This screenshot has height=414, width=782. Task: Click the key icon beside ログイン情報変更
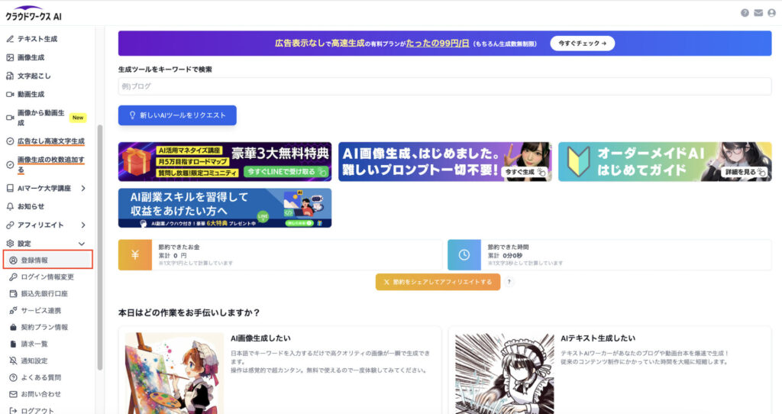(14, 277)
